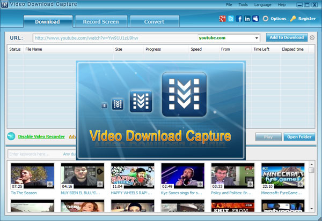
Task: Add 'HAPPY WHEELS RAP' via plus icon
Action: tap(150, 184)
